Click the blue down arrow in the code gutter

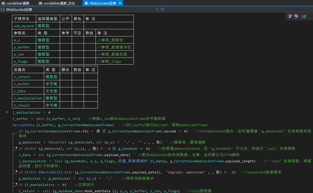click(x=2, y=113)
